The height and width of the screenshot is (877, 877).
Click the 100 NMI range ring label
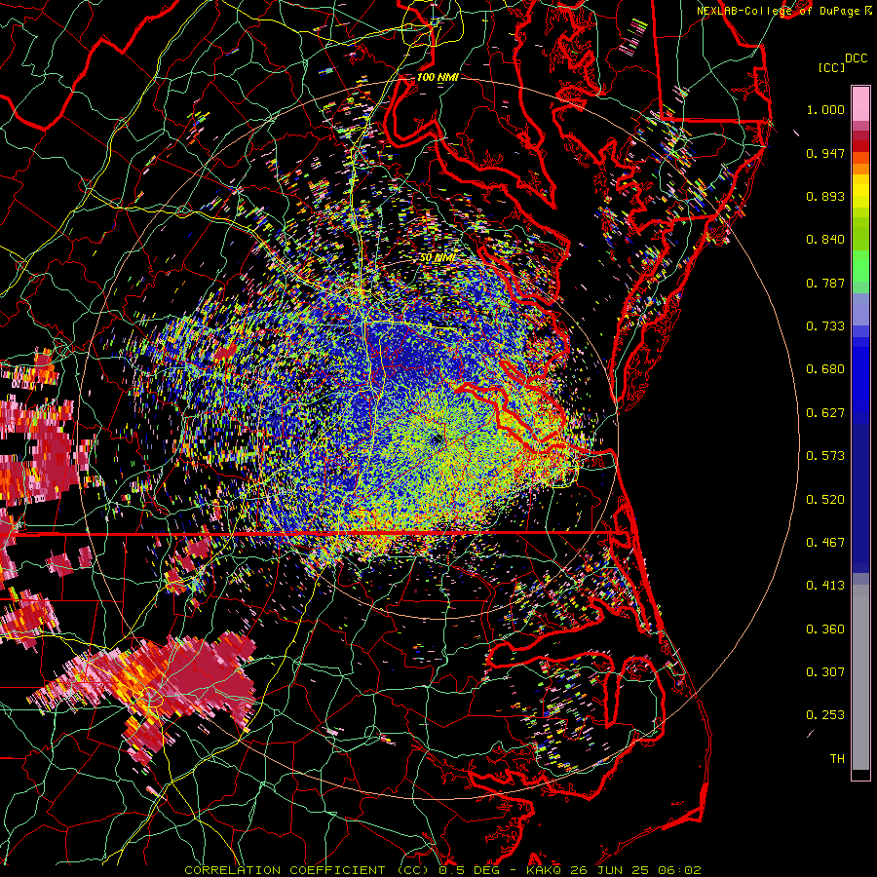tap(438, 77)
